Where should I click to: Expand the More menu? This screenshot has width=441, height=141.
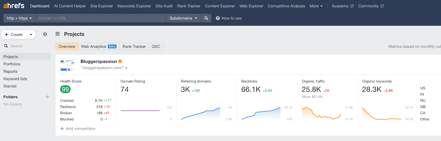pos(316,6)
